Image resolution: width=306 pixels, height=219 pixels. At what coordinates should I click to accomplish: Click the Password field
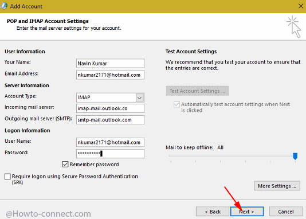(x=110, y=154)
